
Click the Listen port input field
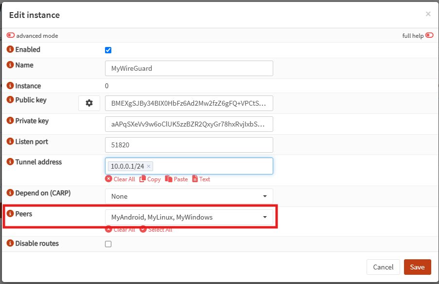(189, 145)
